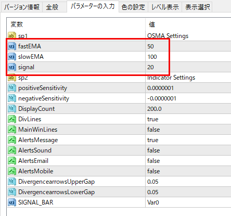The image size is (231, 216).
Task: Select the fastEMA variable name
Action: point(30,46)
